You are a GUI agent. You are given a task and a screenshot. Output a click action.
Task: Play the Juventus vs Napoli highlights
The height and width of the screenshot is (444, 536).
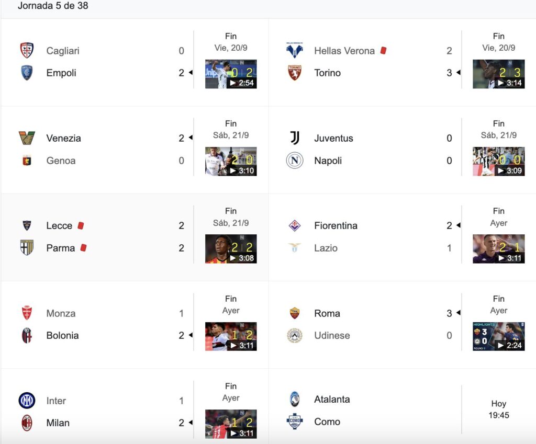coord(498,162)
